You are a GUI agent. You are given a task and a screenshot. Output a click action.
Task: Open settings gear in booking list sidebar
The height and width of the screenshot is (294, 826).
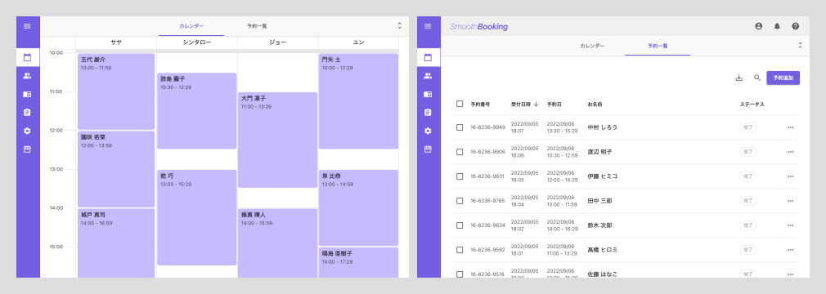(x=428, y=131)
